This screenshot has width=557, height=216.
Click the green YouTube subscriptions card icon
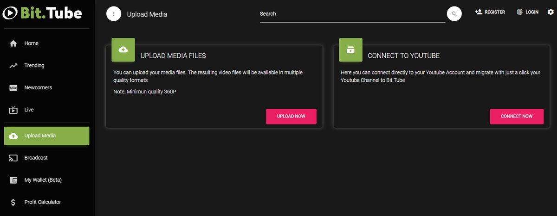(x=350, y=50)
